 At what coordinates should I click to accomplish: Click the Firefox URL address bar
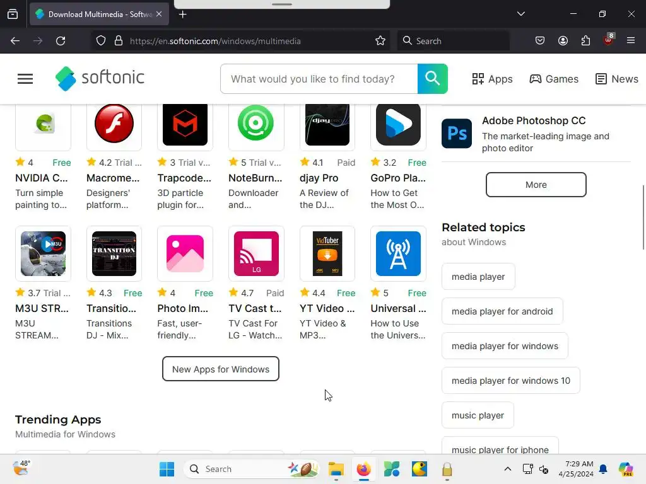coord(240,41)
